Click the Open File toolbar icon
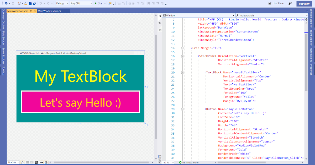Screen dimensions: 315x165 coord(25,3)
